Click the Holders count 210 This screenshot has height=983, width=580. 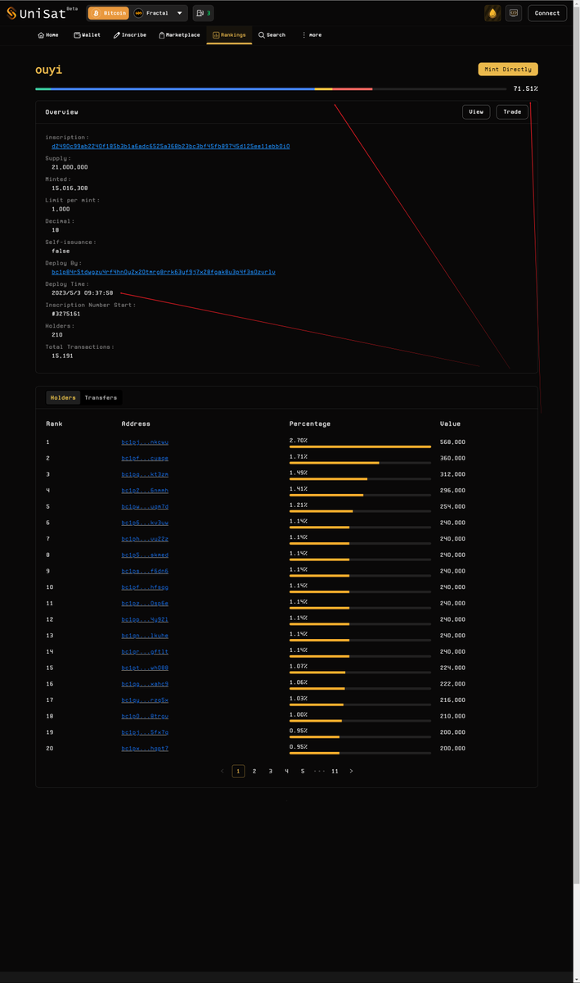[57, 334]
